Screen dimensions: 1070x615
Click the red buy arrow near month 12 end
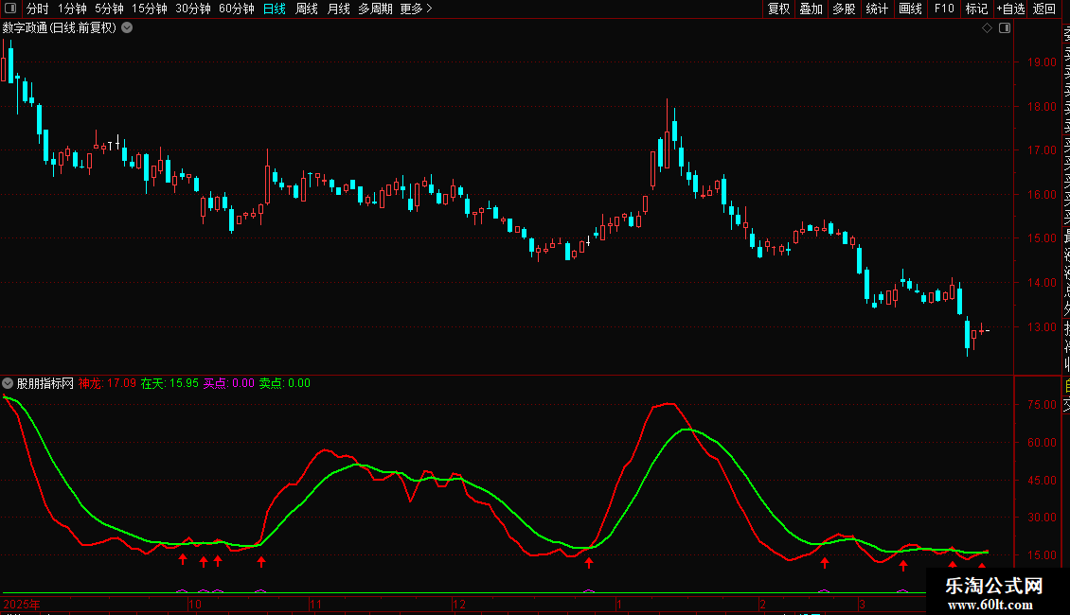pyautogui.click(x=589, y=563)
